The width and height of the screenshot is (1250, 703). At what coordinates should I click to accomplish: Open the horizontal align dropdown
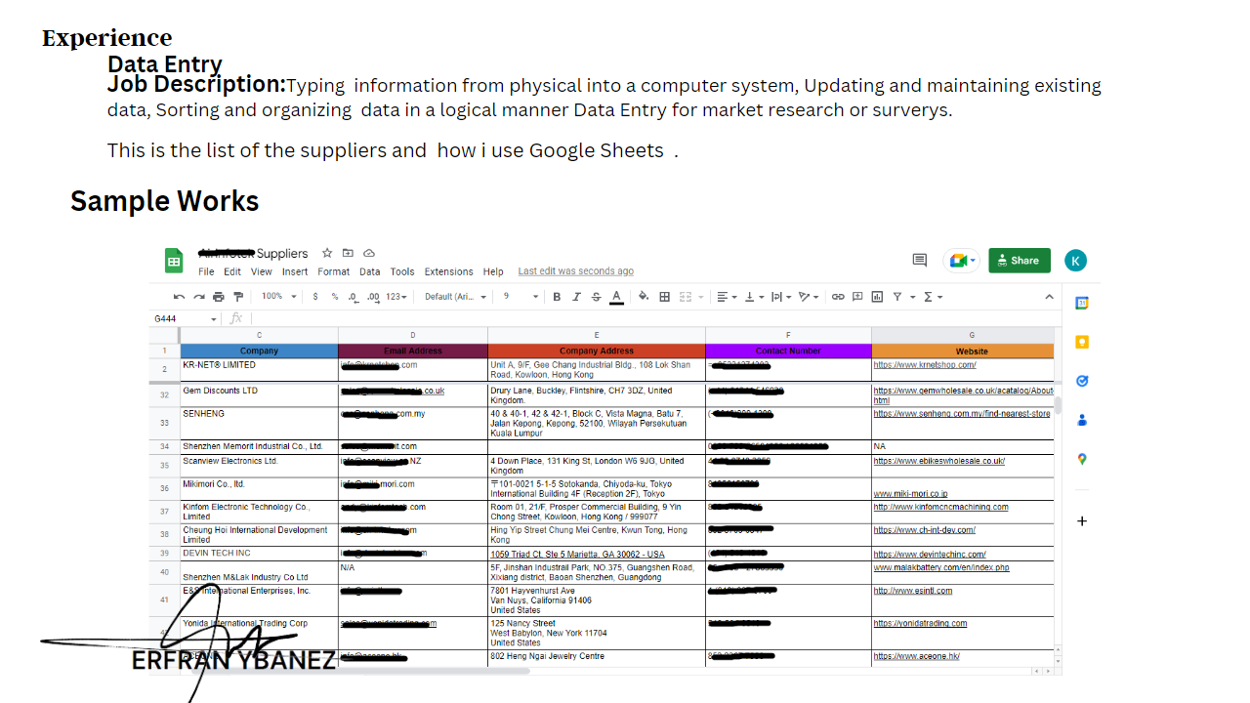726,297
